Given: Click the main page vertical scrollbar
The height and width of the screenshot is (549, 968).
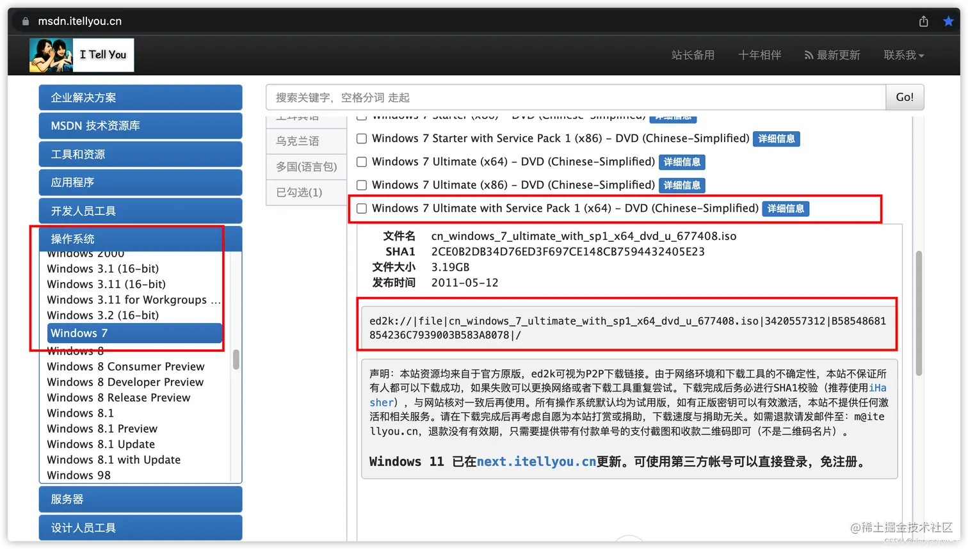Looking at the screenshot, I should pyautogui.click(x=919, y=313).
